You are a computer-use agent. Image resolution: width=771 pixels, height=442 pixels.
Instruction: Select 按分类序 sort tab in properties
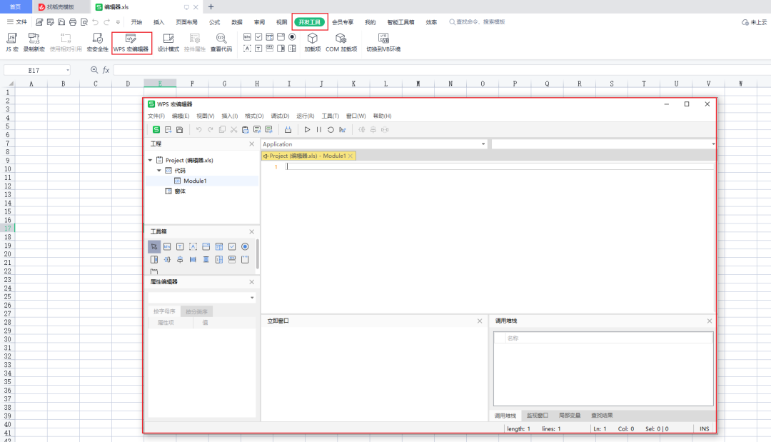click(x=197, y=311)
